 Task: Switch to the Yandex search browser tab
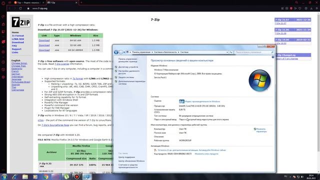28,2
